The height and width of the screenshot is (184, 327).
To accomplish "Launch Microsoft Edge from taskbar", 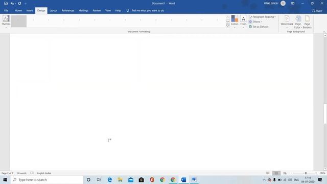I will [110, 179].
